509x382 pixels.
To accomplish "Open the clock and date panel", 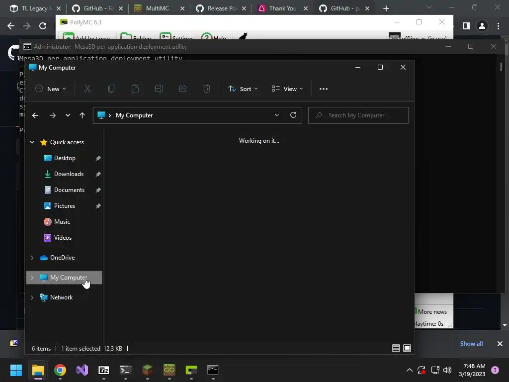I will (x=472, y=370).
